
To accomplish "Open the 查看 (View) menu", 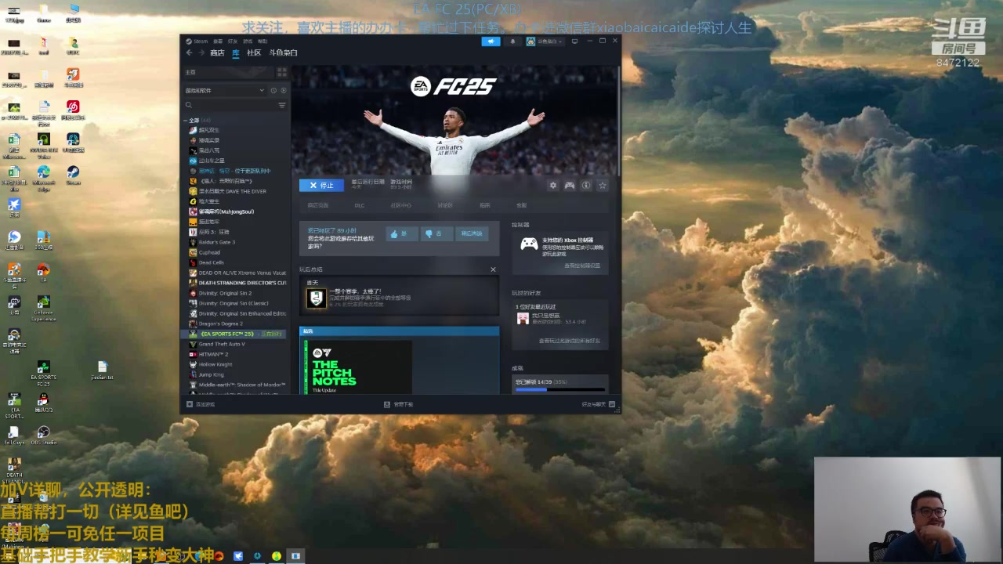I will click(x=218, y=41).
